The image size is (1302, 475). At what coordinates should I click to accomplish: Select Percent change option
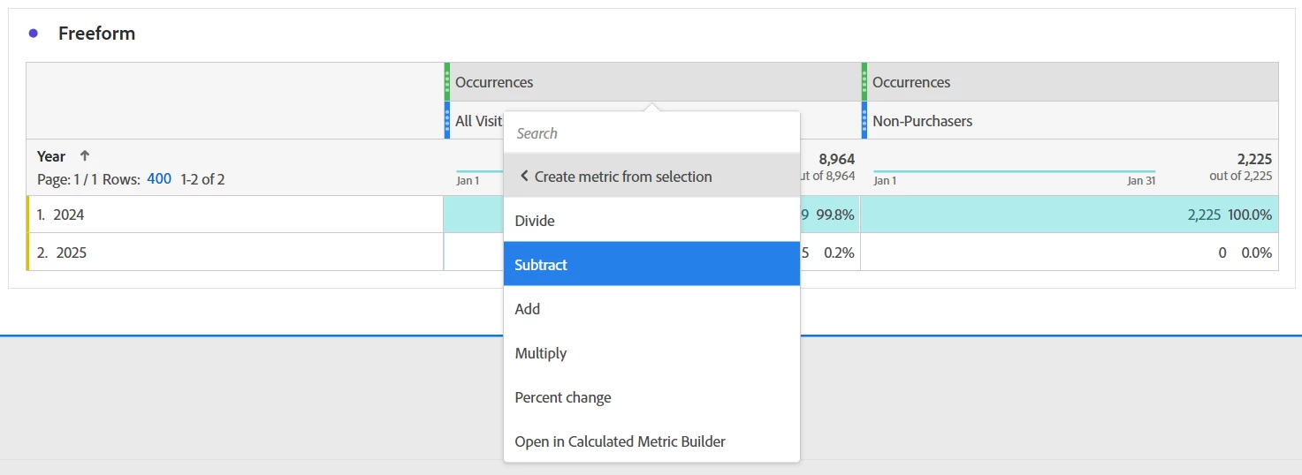pyautogui.click(x=563, y=397)
